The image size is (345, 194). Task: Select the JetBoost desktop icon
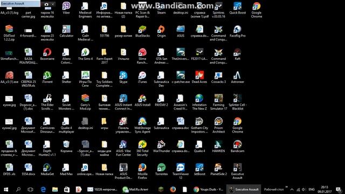pyautogui.click(x=199, y=170)
